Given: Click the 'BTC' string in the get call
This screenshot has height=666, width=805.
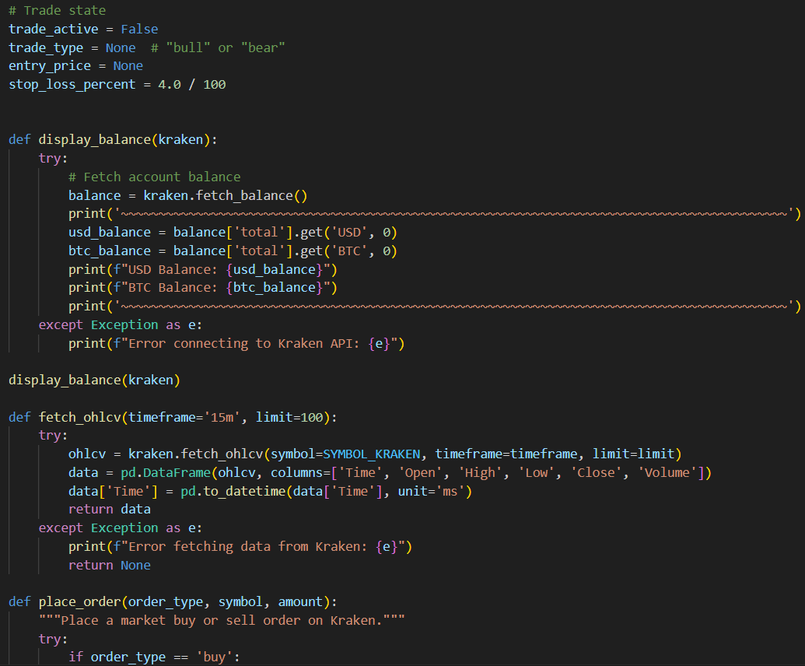Looking at the screenshot, I should click(349, 251).
